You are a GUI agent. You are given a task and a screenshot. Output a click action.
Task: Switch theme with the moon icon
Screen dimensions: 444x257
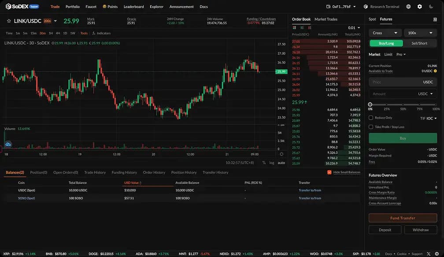point(431,7)
